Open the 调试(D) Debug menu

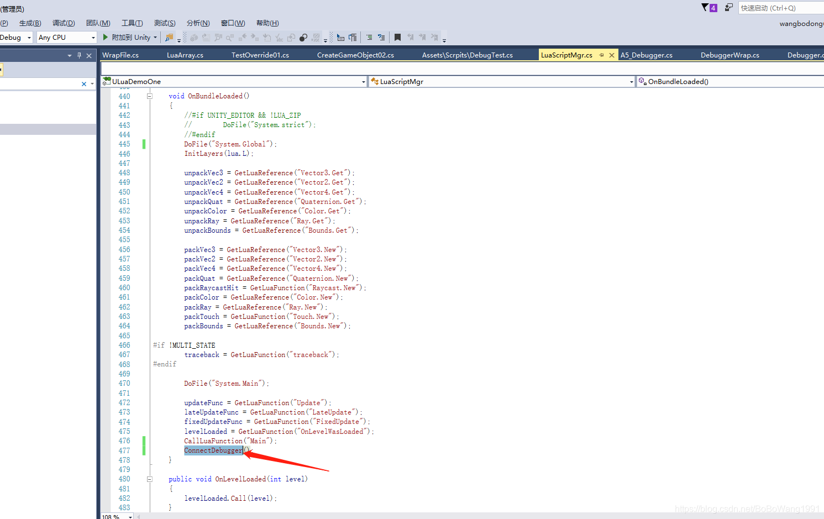pos(64,23)
